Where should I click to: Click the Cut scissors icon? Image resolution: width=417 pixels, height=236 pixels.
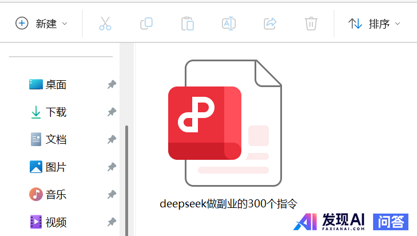[x=105, y=23]
